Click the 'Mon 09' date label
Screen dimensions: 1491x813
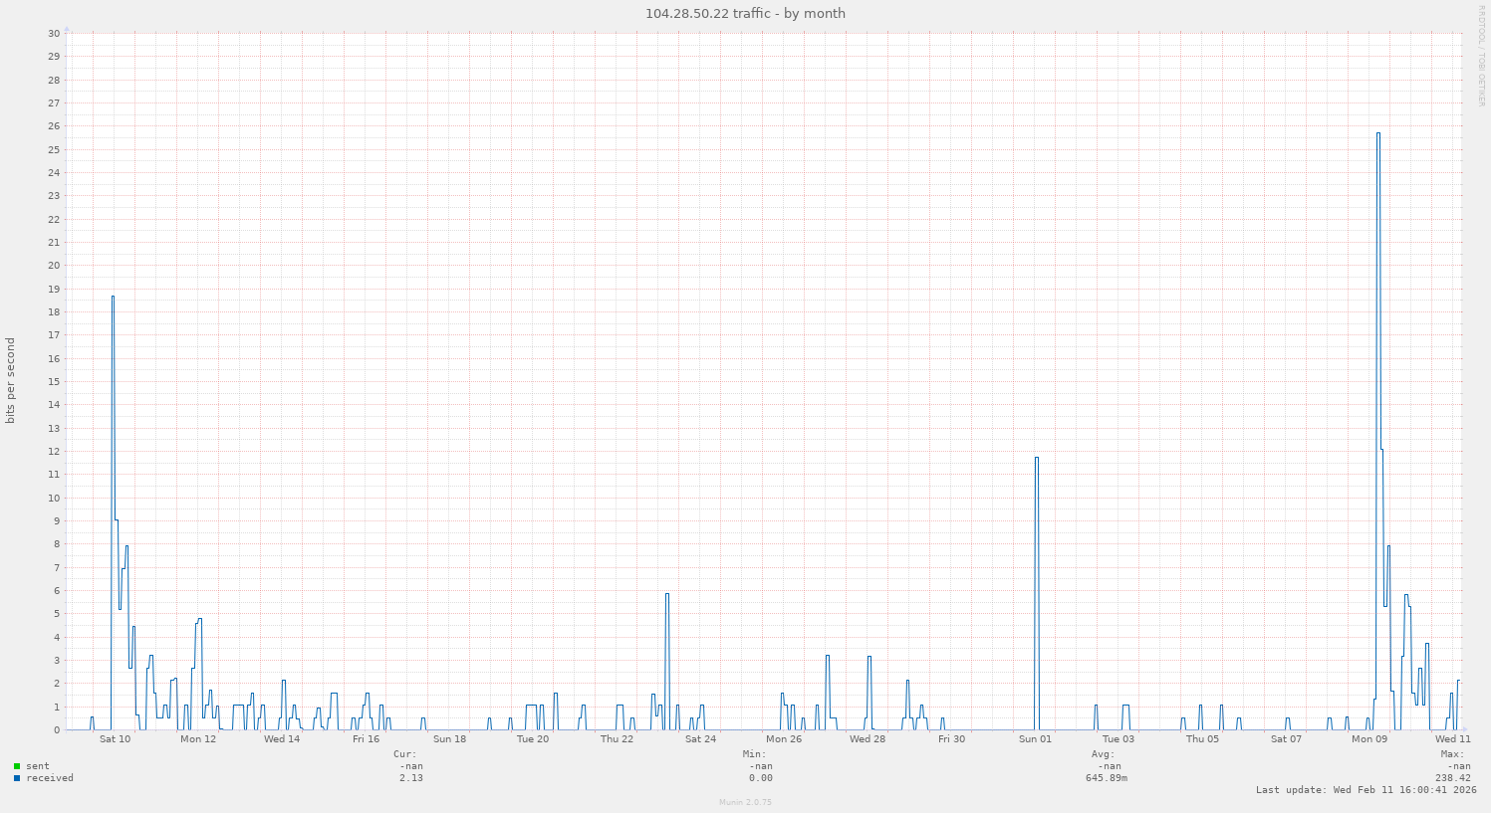tap(1367, 739)
